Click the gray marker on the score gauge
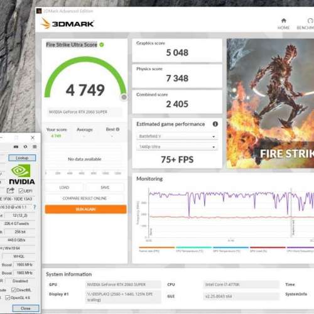314x314 pixels. tap(124, 97)
